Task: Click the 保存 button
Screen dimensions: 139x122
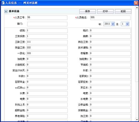Action: pos(88,12)
